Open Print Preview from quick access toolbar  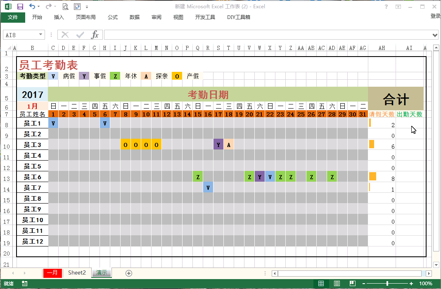click(x=65, y=7)
